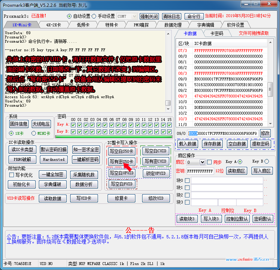Click the 数据分析 button
This screenshot has width=280, height=270.
[84, 184]
